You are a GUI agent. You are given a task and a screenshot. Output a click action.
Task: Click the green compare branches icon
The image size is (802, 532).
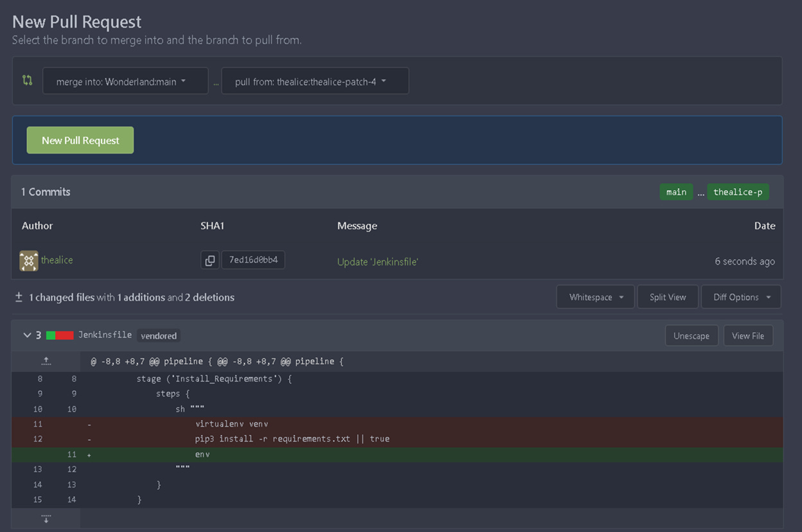(x=27, y=81)
